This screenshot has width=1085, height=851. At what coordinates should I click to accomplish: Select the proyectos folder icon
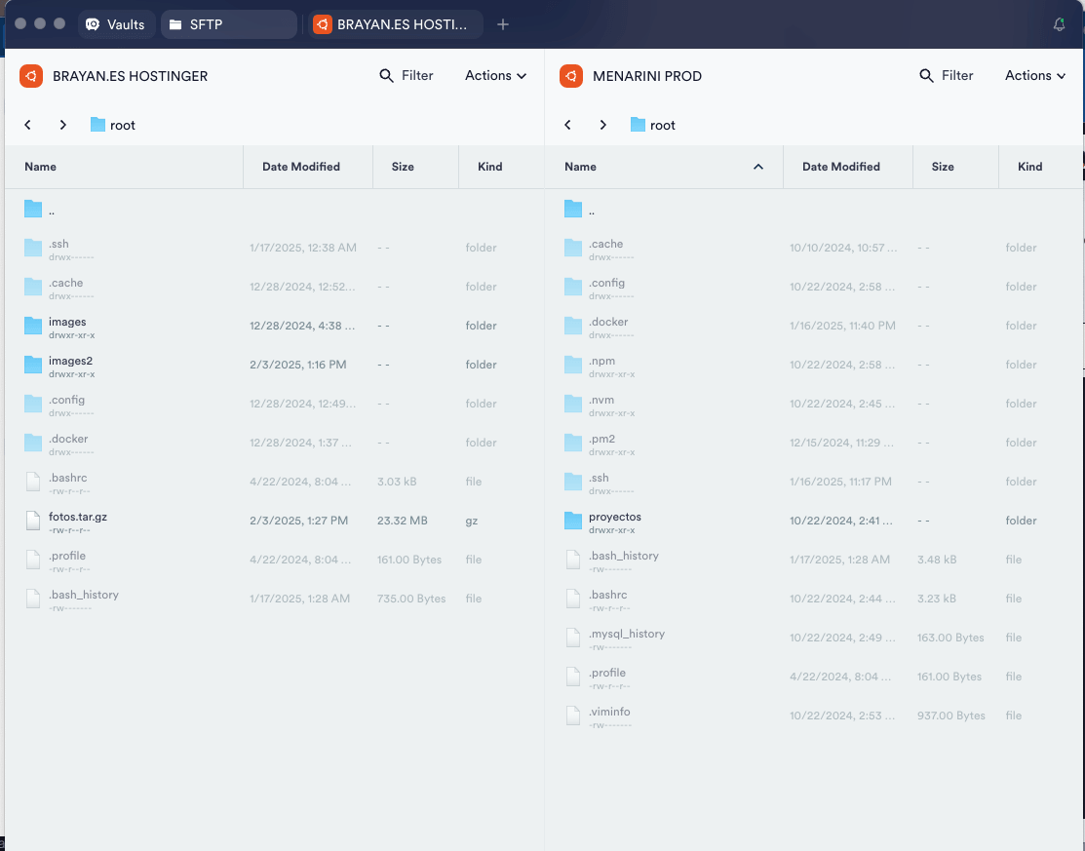(573, 521)
